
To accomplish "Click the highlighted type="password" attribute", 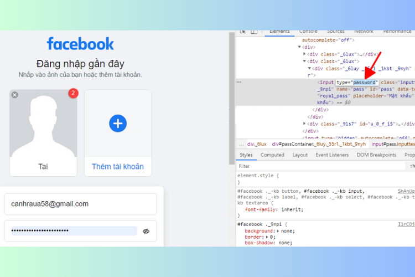I will tap(357, 83).
